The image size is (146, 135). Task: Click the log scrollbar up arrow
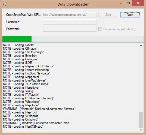(x=141, y=45)
